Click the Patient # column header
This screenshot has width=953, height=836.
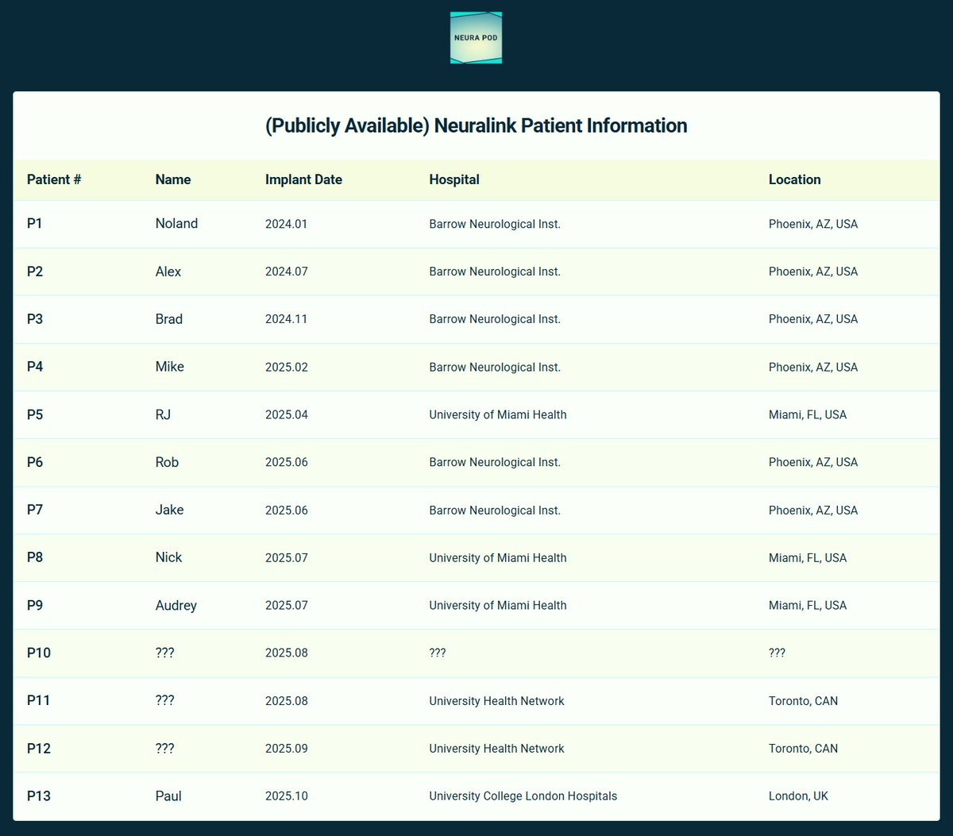coord(54,179)
